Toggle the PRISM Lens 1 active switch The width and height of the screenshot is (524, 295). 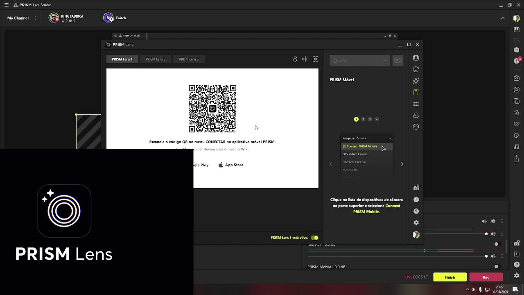(x=314, y=238)
